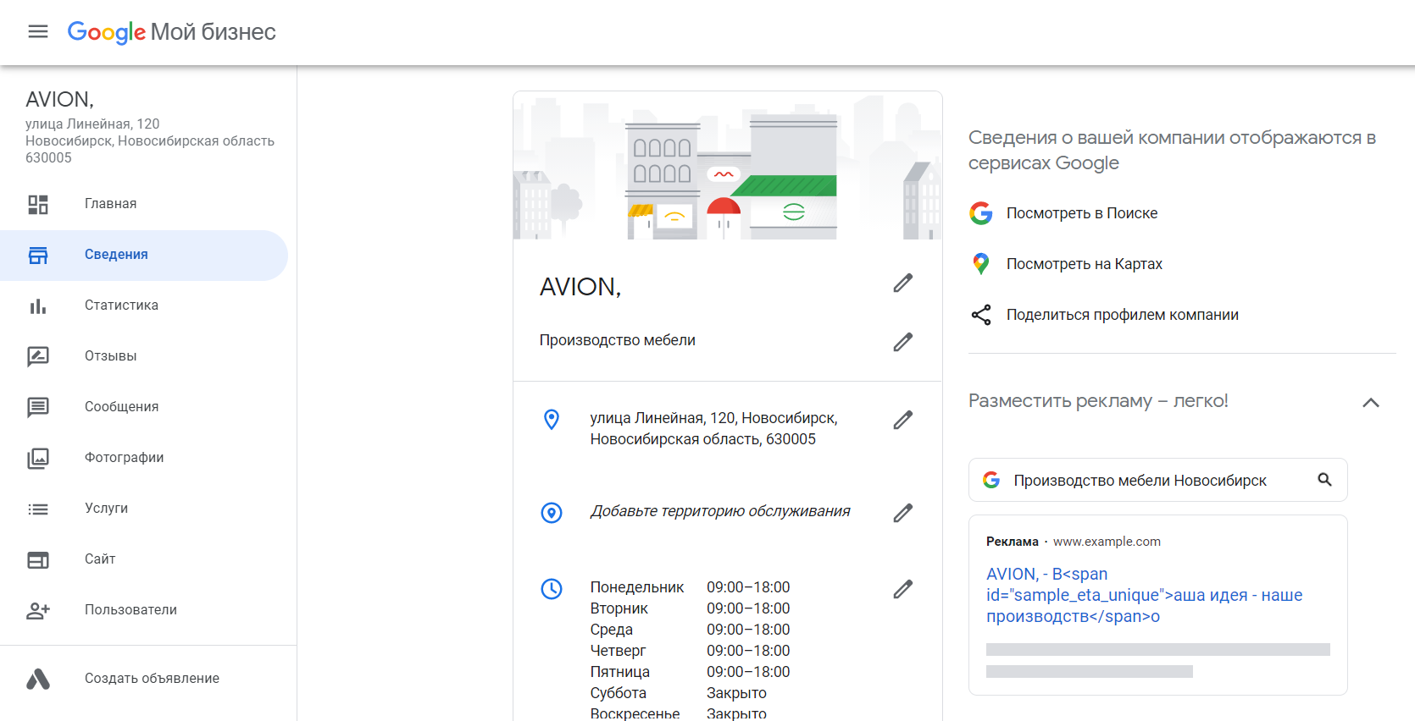The image size is (1415, 721).
Task: Click the Вторник hours row
Action: (690, 608)
